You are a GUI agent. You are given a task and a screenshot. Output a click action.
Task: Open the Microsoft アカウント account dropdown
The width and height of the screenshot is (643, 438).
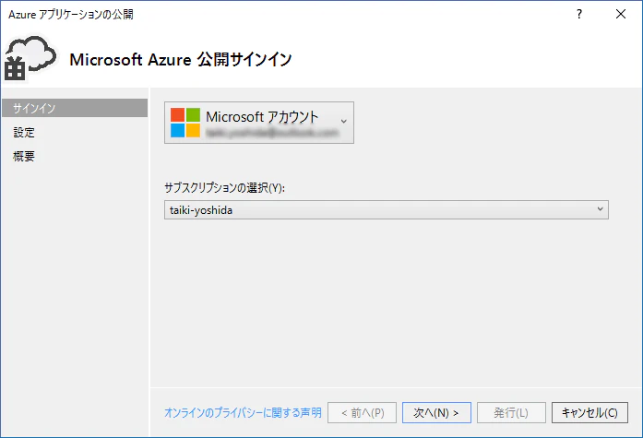click(x=259, y=123)
